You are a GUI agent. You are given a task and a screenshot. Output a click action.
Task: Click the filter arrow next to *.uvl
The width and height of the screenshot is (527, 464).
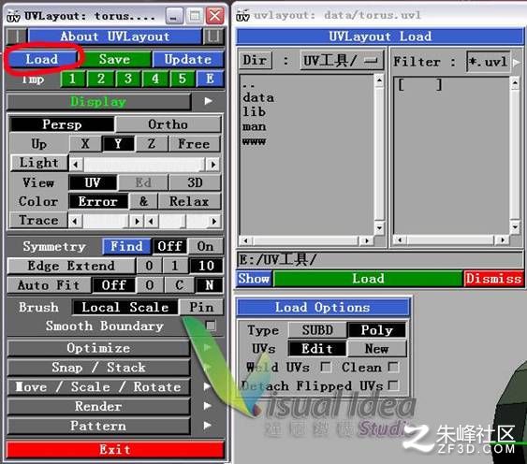click(517, 62)
